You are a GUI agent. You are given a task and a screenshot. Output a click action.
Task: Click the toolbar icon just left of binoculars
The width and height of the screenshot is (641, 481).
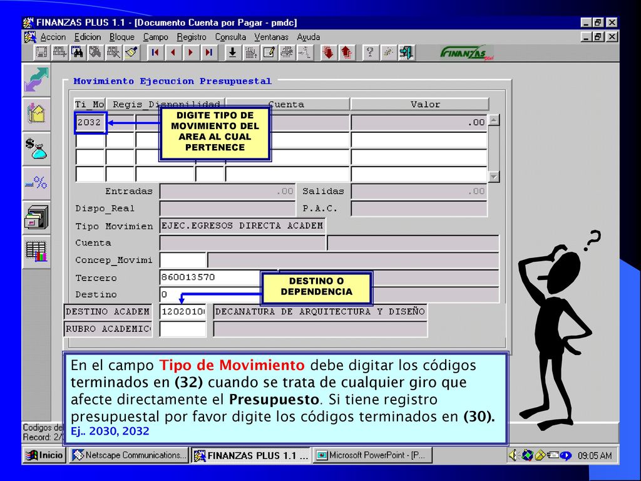click(59, 53)
